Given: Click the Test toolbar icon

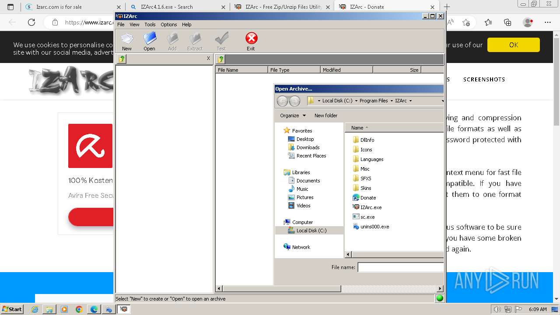Looking at the screenshot, I should pos(221,42).
